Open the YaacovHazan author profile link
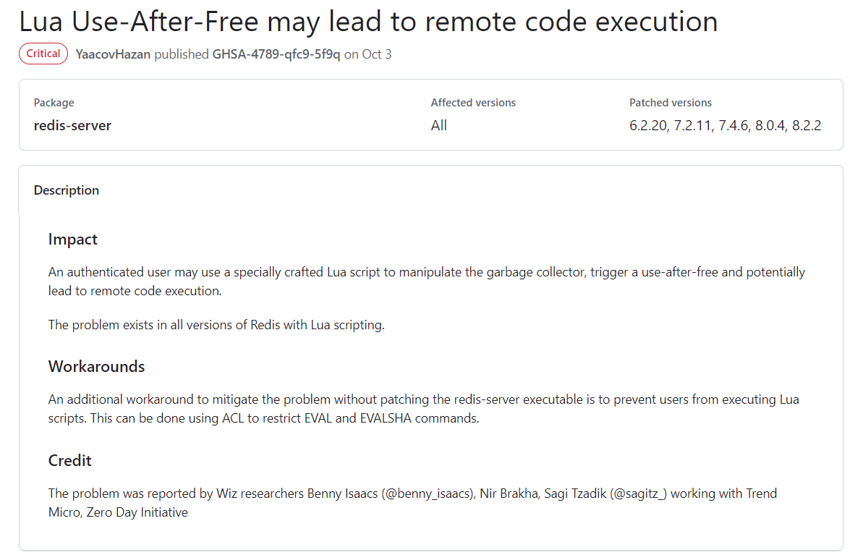Screen dimensions: 850x555 (x=113, y=54)
